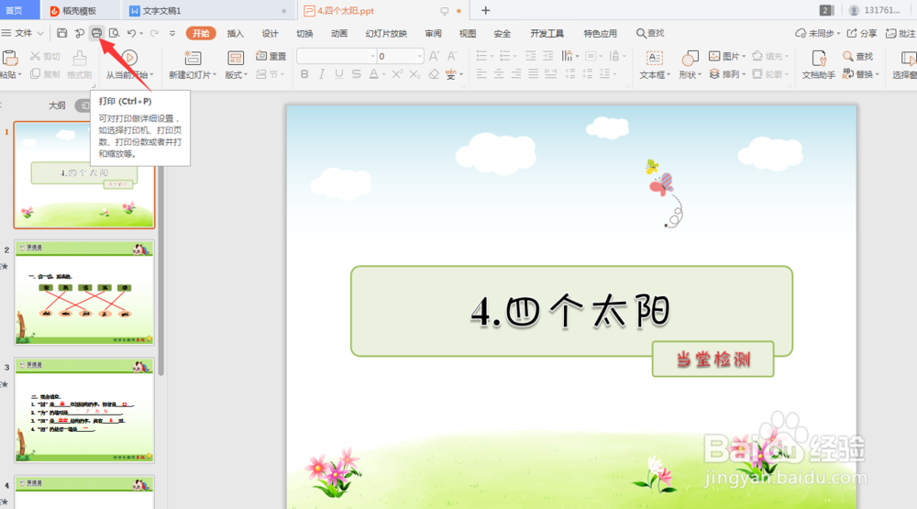Start slideshow from current slide
Viewport: 917px width, 509px height.
pos(129,64)
